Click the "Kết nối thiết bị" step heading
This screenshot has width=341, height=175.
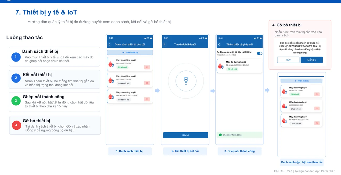pyautogui.click(x=37, y=75)
